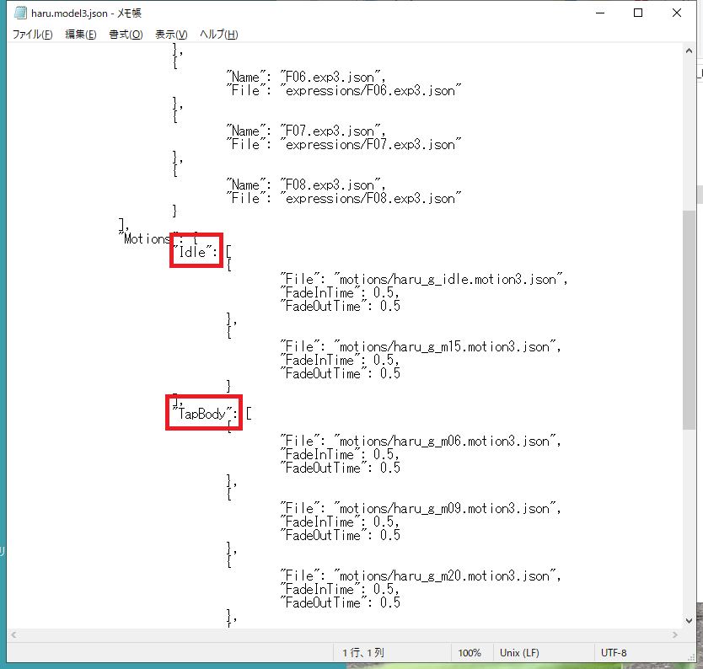Minimize the Notepad window
This screenshot has height=669, width=703.
600,13
